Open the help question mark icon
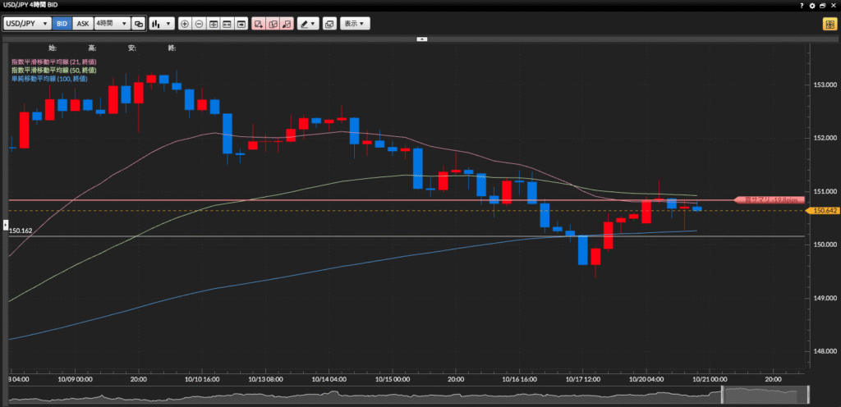 coord(802,6)
